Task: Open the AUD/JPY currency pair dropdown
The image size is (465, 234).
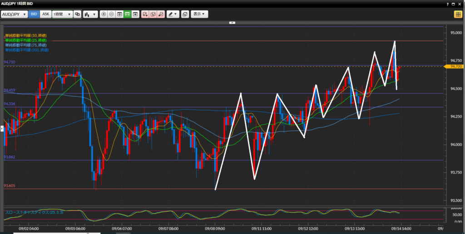Action: tap(14, 14)
